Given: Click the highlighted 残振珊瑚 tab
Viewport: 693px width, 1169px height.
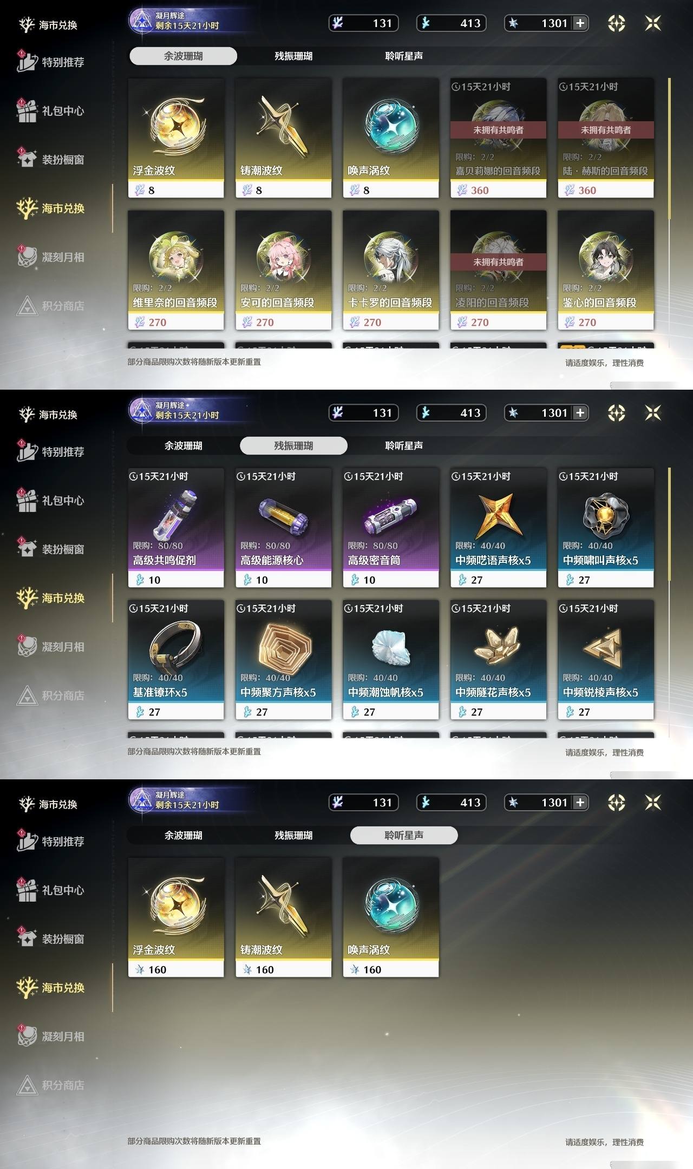Looking at the screenshot, I should pyautogui.click(x=293, y=445).
